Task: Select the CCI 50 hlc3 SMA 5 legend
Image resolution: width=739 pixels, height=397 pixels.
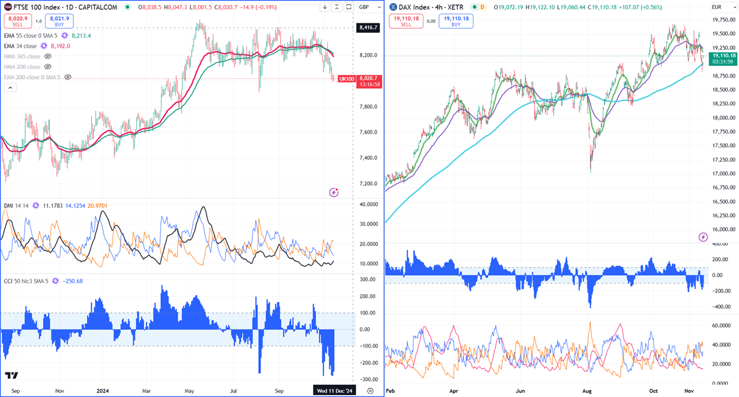Action: (x=26, y=281)
